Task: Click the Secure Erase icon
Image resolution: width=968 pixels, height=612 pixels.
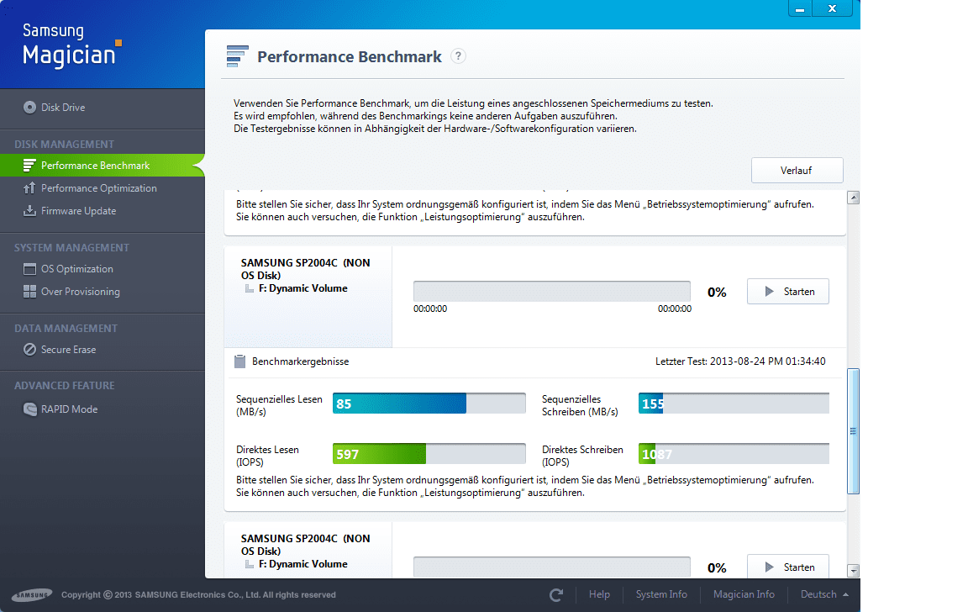Action: coord(29,350)
